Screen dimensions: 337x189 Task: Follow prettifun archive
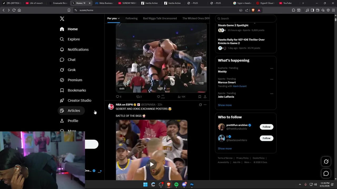(x=266, y=127)
